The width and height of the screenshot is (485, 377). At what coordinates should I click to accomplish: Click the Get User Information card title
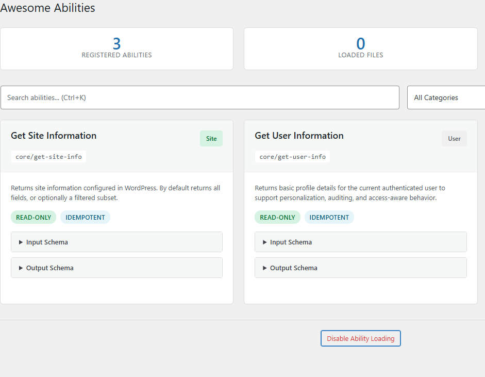click(x=299, y=136)
